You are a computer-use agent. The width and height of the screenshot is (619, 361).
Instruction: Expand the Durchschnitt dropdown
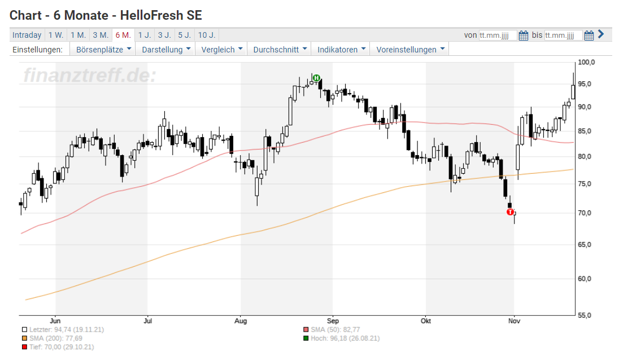pos(279,50)
